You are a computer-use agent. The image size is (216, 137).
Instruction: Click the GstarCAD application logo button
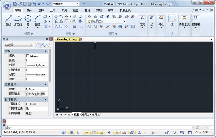[x=7, y=6]
